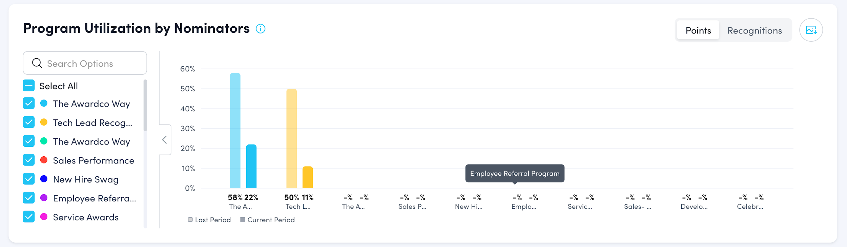Switch to the Points tab
The image size is (847, 247).
coord(698,30)
